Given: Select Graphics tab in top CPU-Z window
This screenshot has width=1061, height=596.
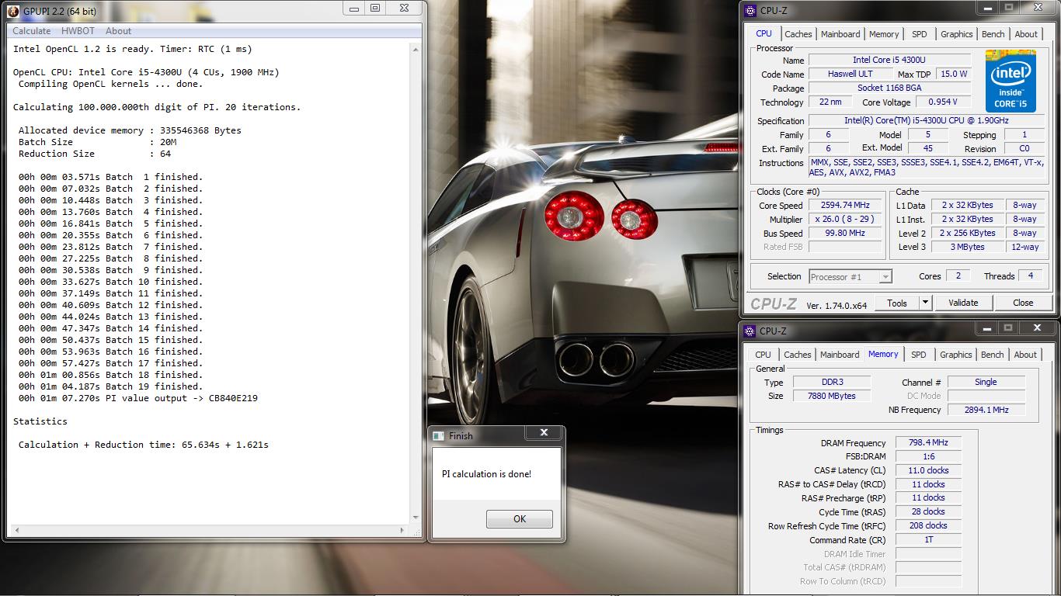Looking at the screenshot, I should [956, 34].
